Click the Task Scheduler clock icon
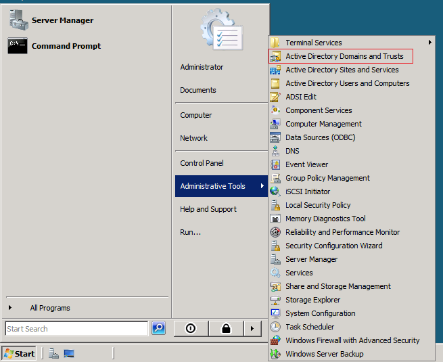Viewport: 443px width, 362px height. (275, 327)
